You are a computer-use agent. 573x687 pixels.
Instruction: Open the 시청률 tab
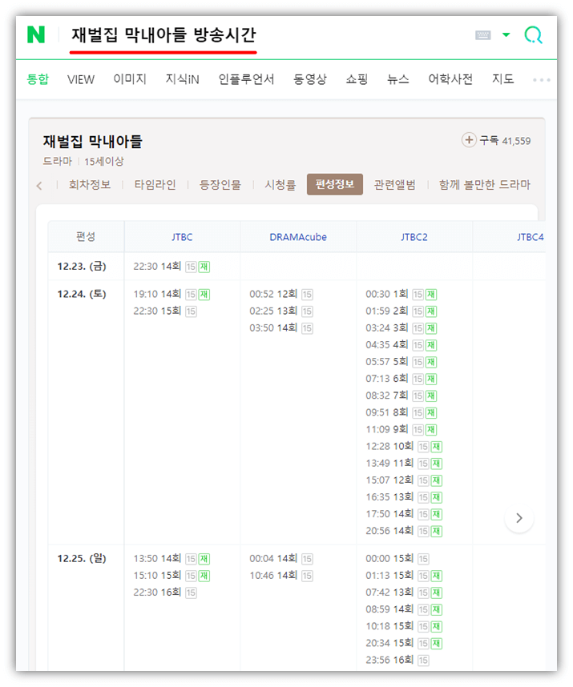point(280,185)
